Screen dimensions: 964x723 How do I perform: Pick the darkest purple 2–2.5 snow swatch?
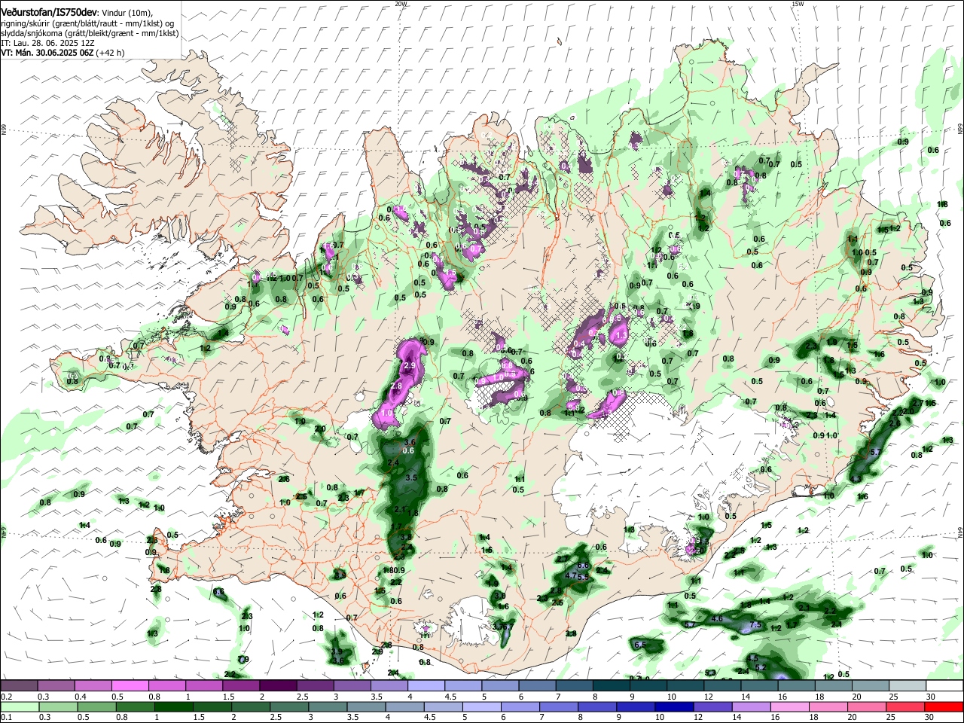[x=279, y=685]
